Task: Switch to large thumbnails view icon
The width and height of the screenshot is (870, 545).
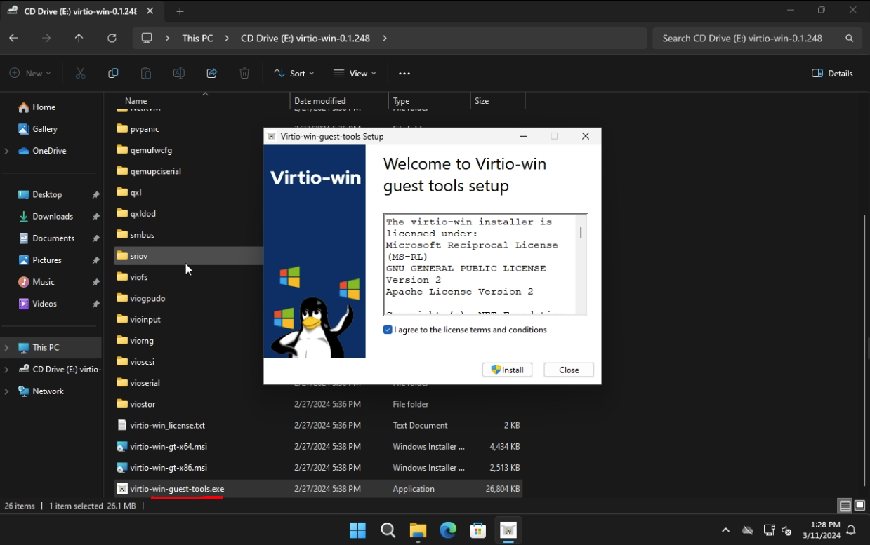Action: point(859,506)
